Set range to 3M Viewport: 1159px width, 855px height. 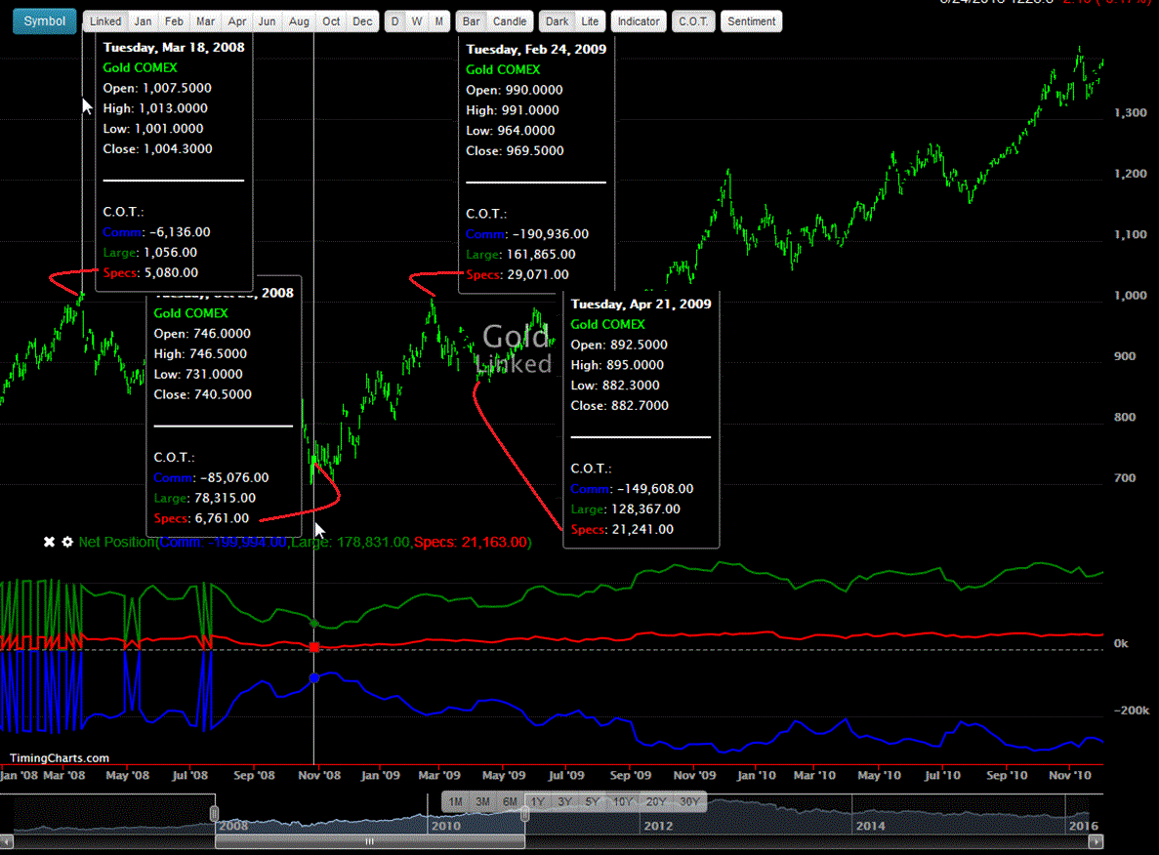482,801
